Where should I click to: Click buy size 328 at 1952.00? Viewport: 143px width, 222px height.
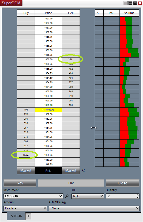tap(26, 123)
